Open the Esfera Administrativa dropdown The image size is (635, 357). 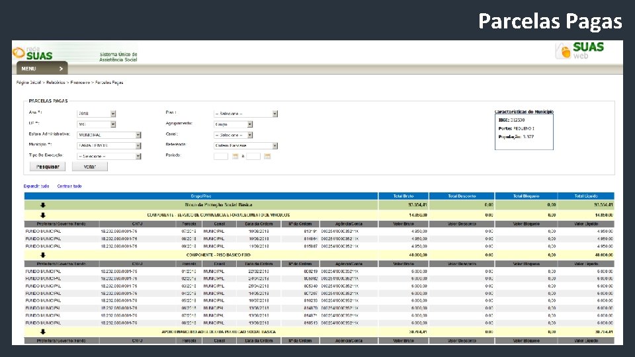click(x=109, y=135)
